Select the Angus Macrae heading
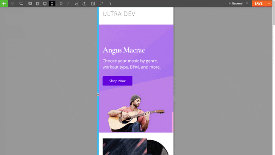 [x=124, y=50]
